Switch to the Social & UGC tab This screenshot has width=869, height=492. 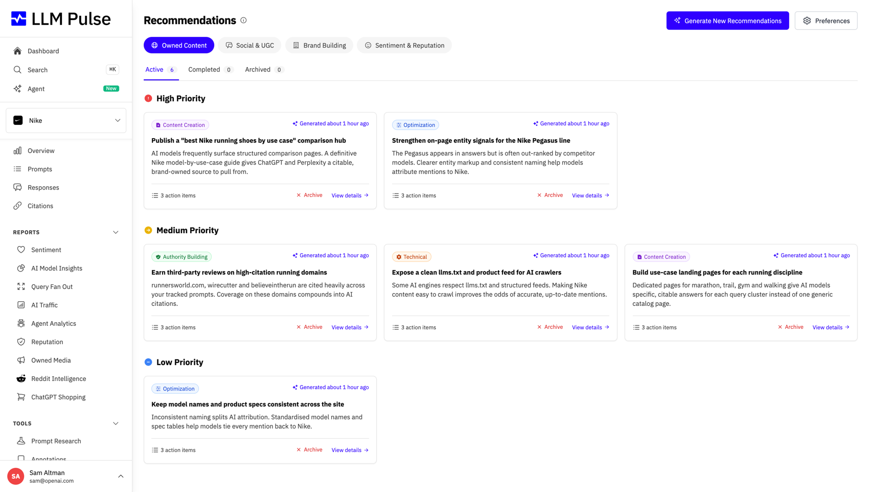pyautogui.click(x=249, y=46)
